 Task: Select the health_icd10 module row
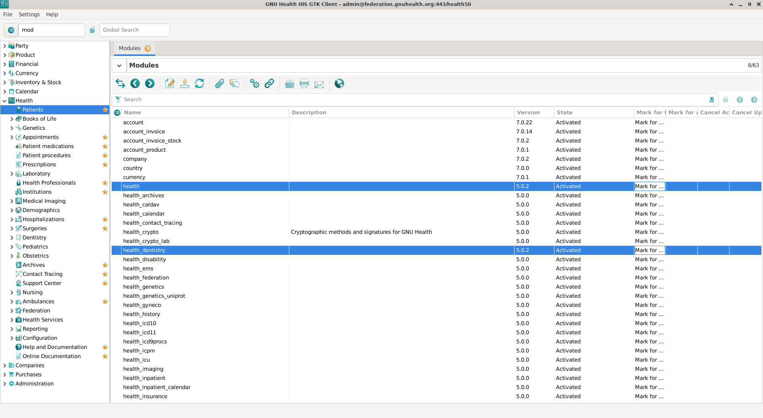click(436, 323)
